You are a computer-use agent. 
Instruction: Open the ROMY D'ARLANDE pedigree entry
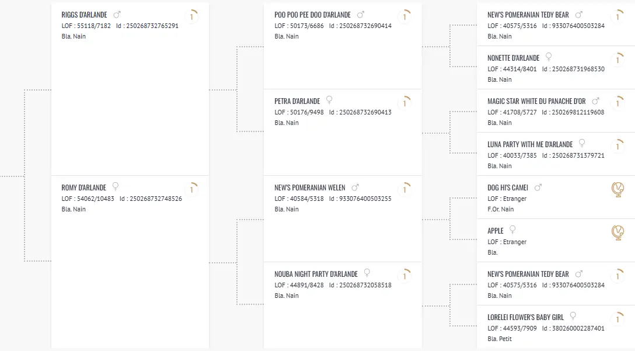[84, 187]
